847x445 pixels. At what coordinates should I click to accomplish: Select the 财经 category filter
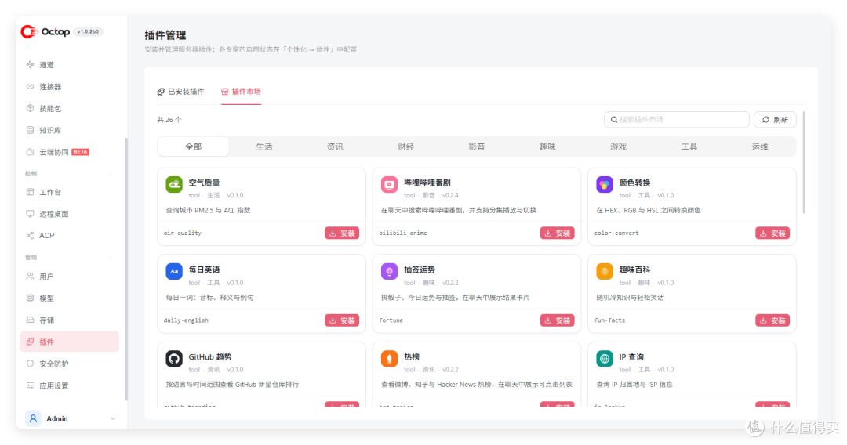click(x=405, y=147)
